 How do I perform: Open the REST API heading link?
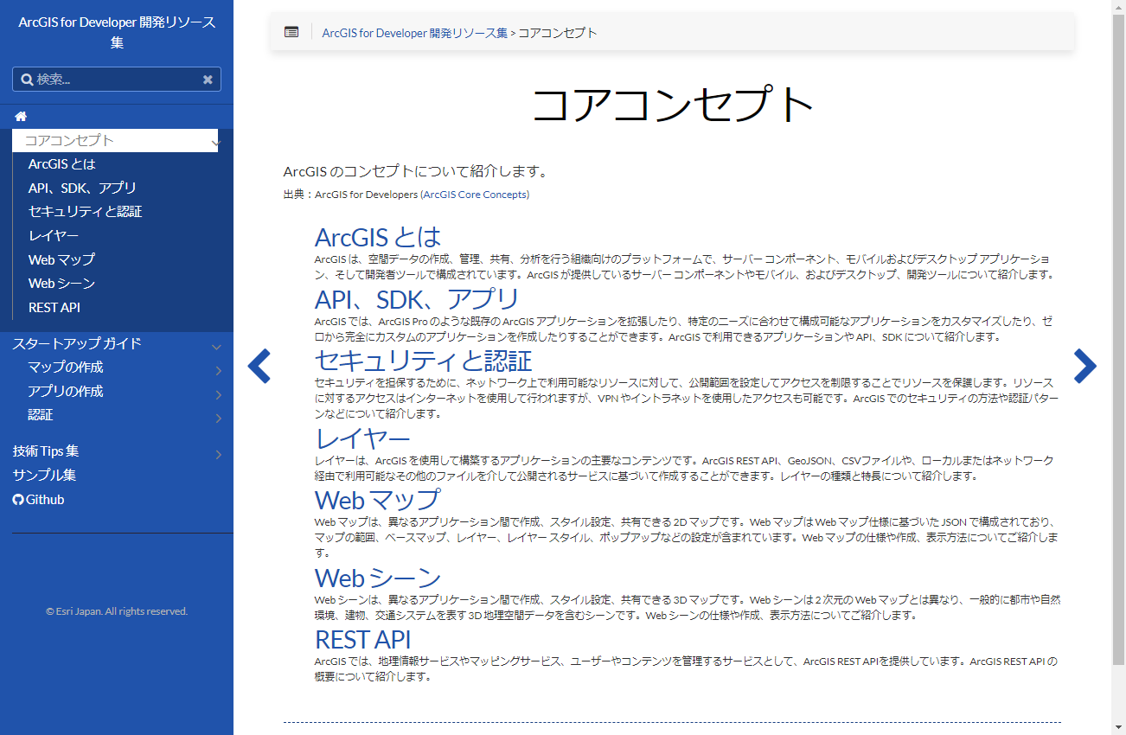click(363, 640)
